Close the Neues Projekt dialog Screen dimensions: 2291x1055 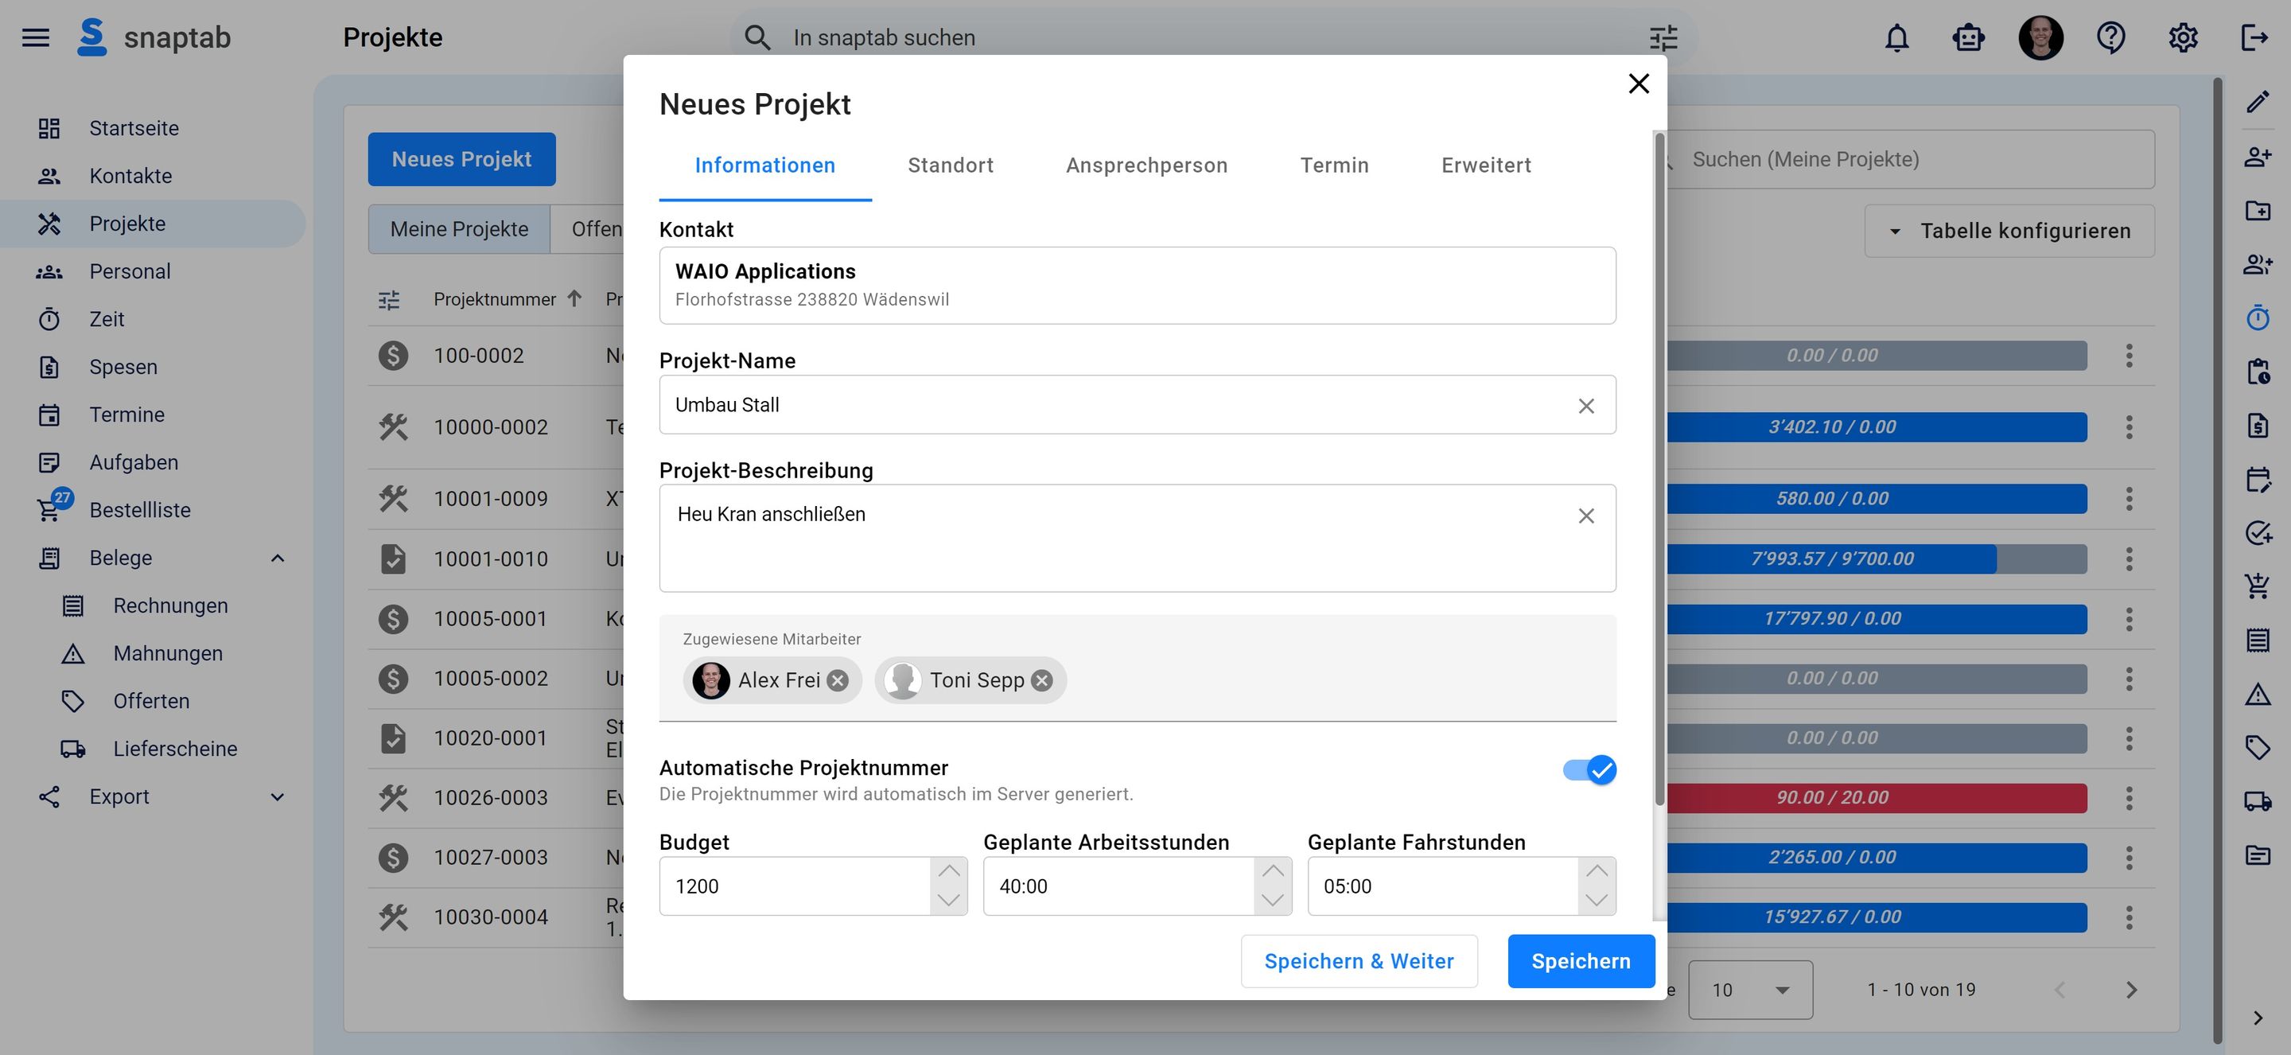pos(1638,84)
